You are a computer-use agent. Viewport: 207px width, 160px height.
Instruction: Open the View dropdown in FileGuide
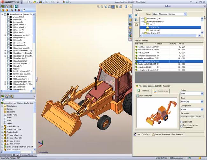pos(185,14)
